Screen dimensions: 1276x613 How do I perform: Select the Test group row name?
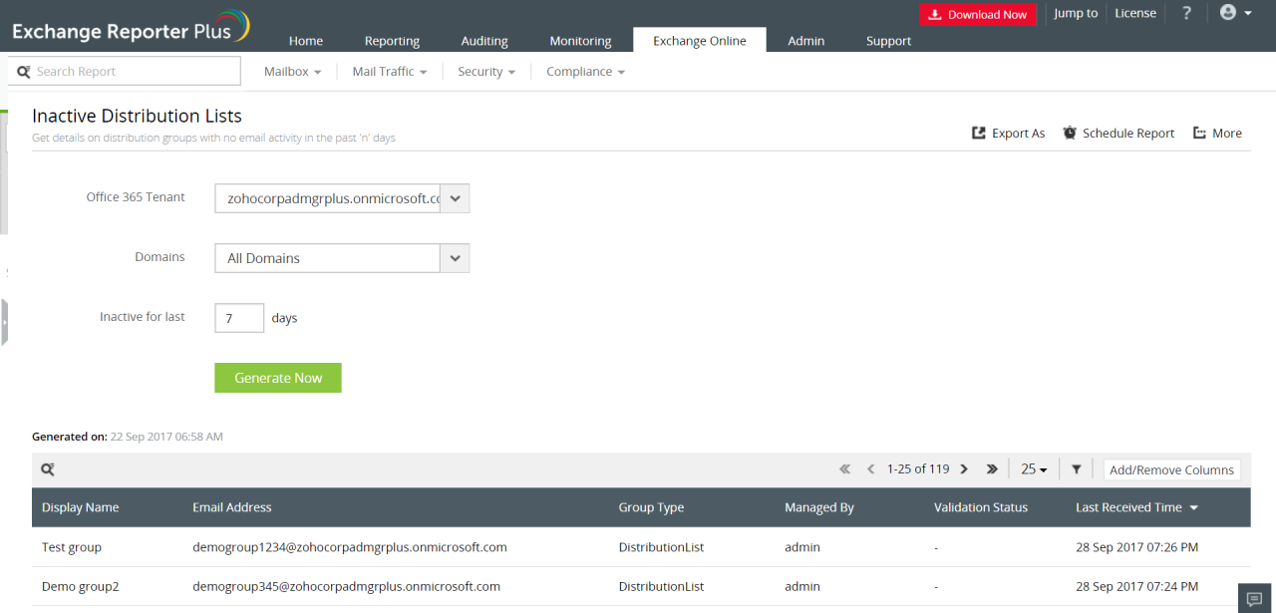click(x=72, y=547)
